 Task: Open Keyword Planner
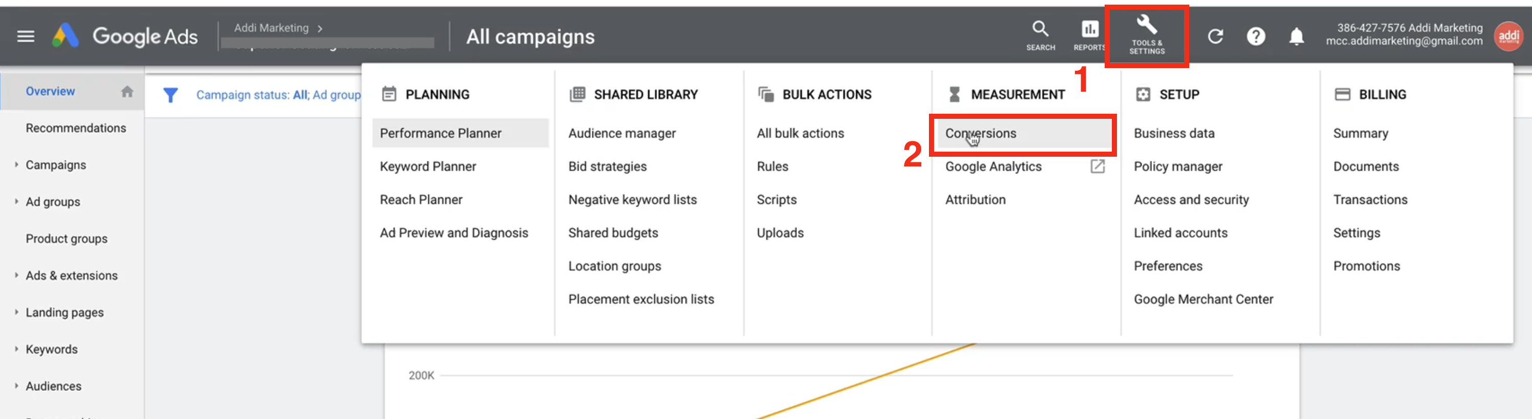click(x=428, y=166)
